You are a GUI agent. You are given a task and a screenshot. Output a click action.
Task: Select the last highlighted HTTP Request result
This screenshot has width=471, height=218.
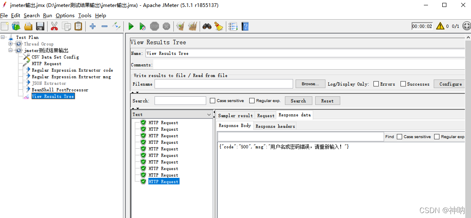(164, 182)
